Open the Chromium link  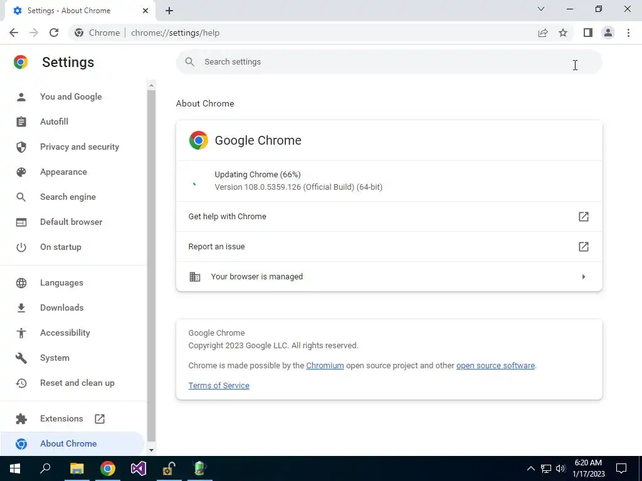[325, 365]
